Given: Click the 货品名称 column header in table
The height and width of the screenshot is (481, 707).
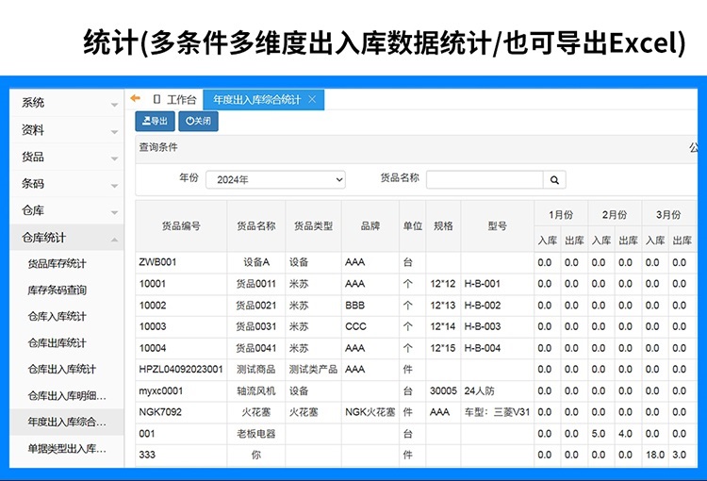Looking at the screenshot, I should (x=256, y=226).
